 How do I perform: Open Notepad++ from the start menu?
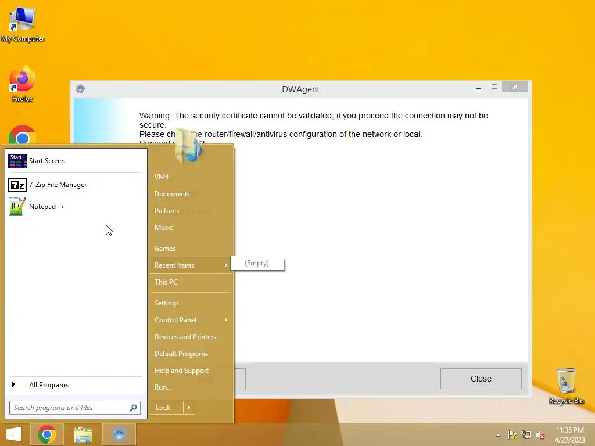click(x=76, y=207)
